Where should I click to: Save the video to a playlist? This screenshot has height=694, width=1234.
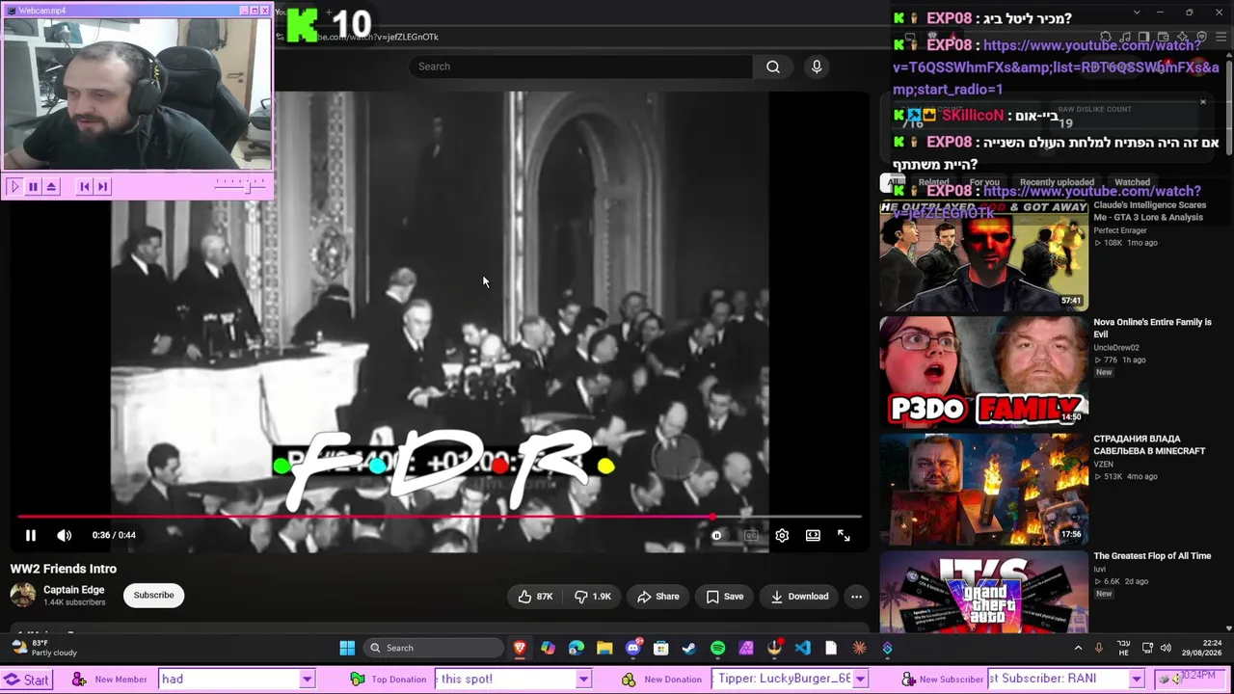724,597
